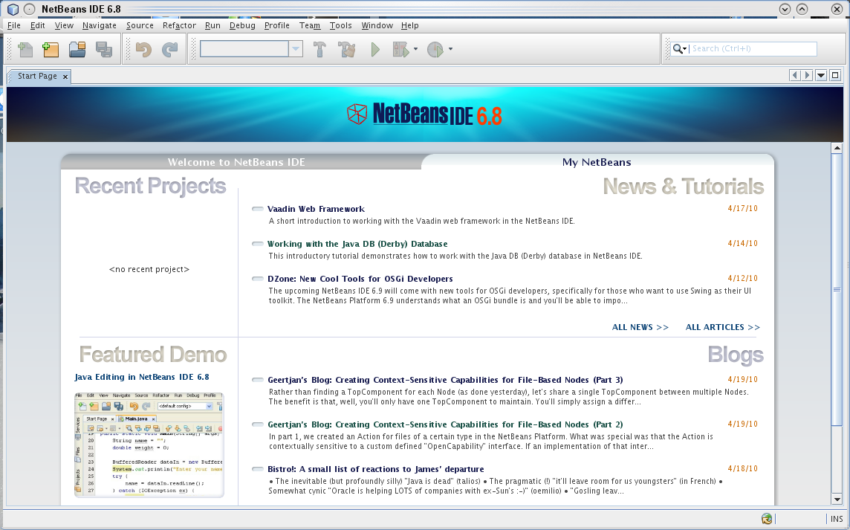Image resolution: width=850 pixels, height=530 pixels.
Task: Switch to My NetBeans tab
Action: coord(597,161)
